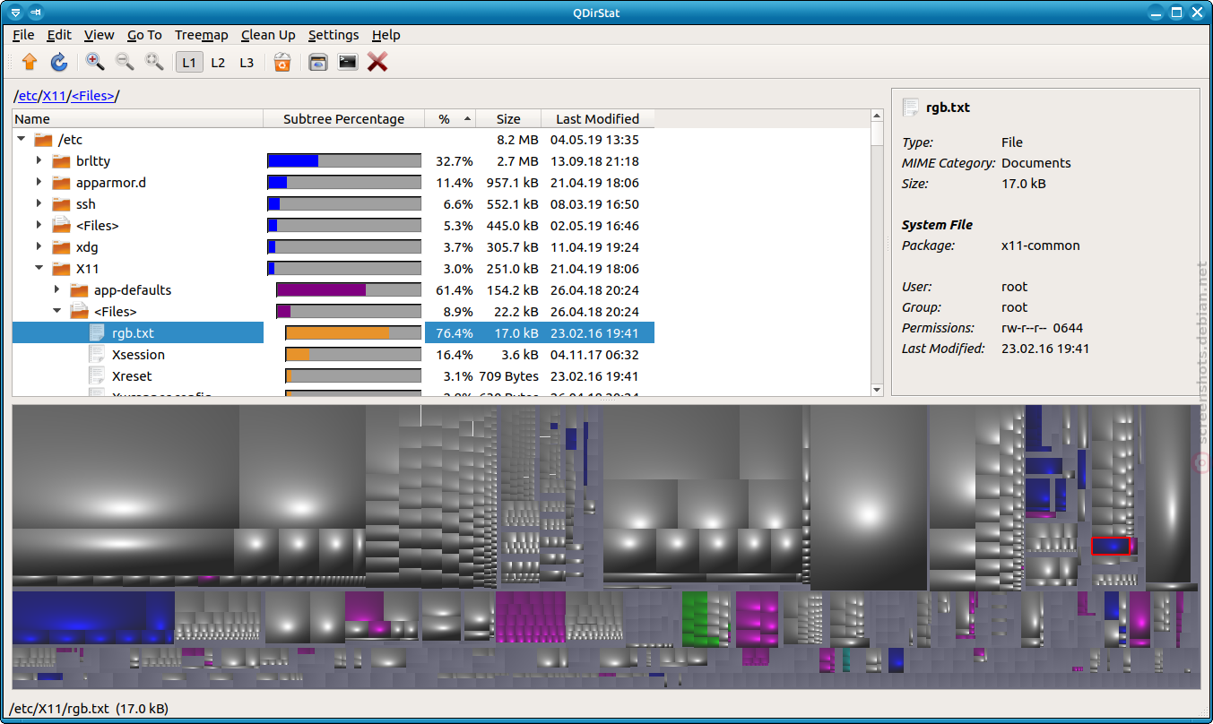
Task: Sort by the Name column header
Action: [x=138, y=118]
